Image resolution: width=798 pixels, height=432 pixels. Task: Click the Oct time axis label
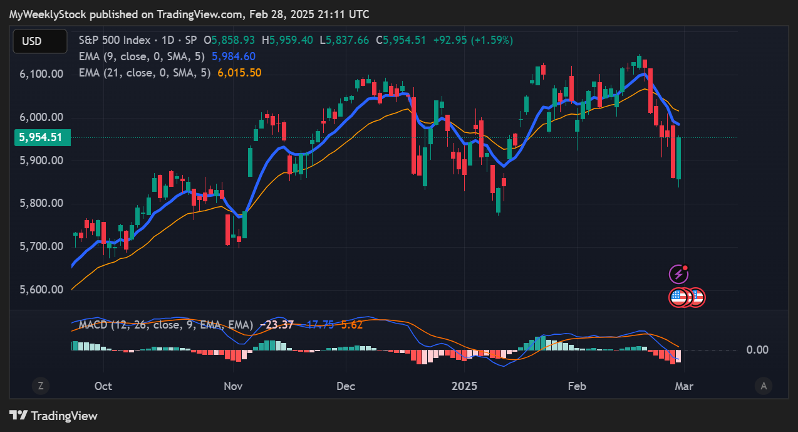point(103,386)
